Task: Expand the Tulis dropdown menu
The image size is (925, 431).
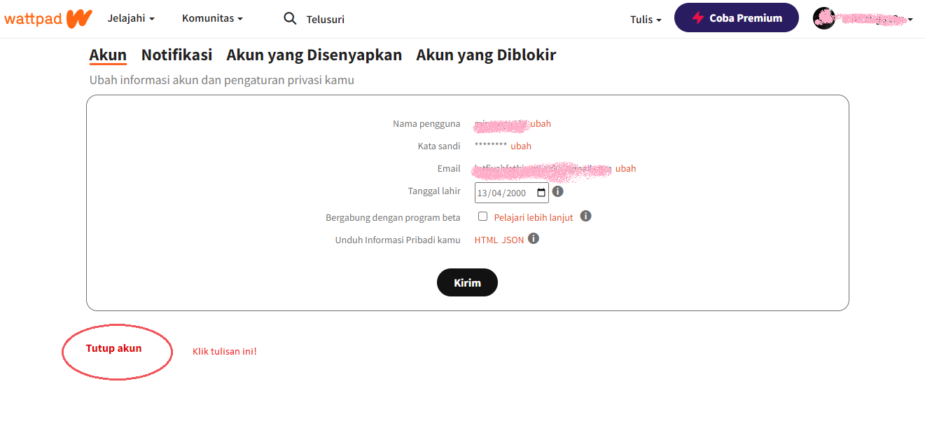Action: 646,20
